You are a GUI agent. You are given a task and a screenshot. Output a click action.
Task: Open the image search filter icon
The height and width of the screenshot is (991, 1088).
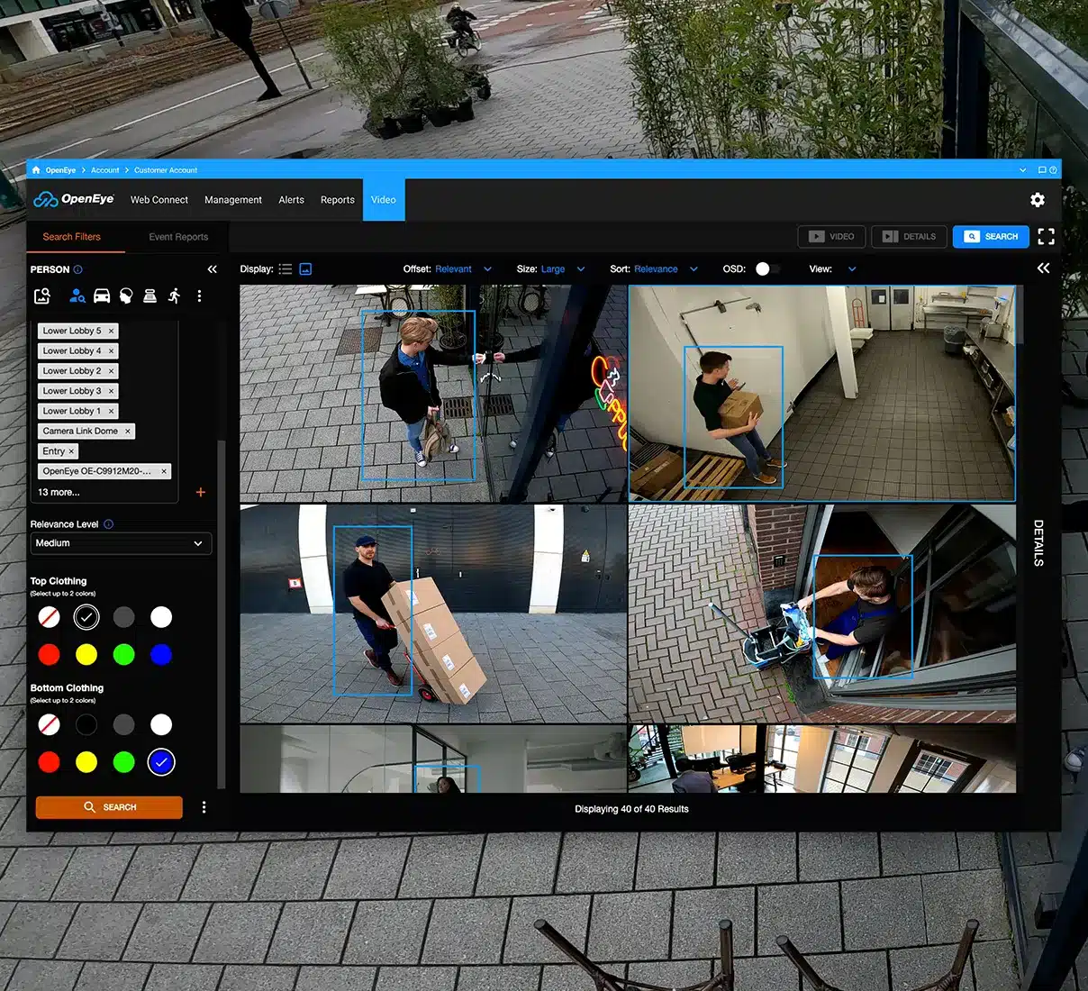(41, 295)
